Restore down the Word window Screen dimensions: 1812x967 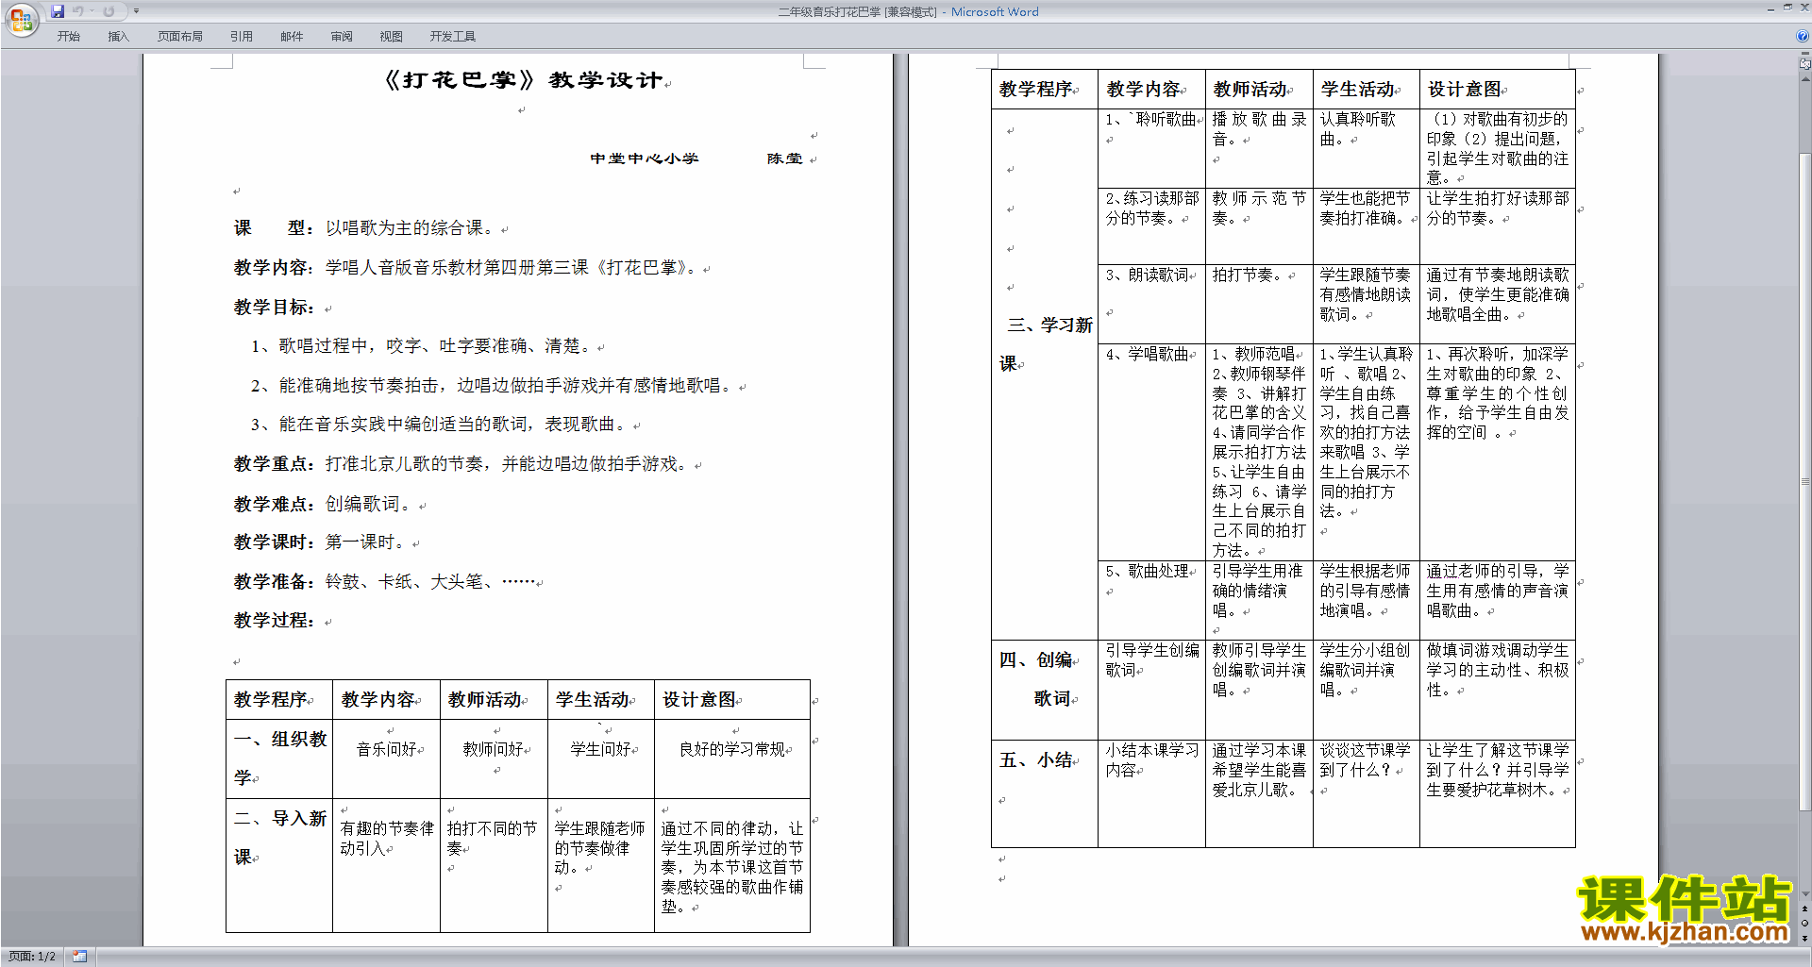1787,8
